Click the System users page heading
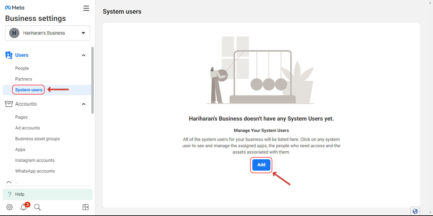 (x=122, y=11)
